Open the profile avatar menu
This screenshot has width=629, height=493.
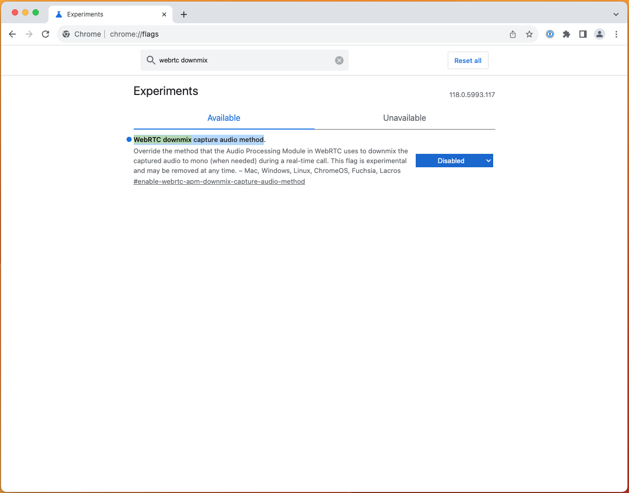coord(599,34)
